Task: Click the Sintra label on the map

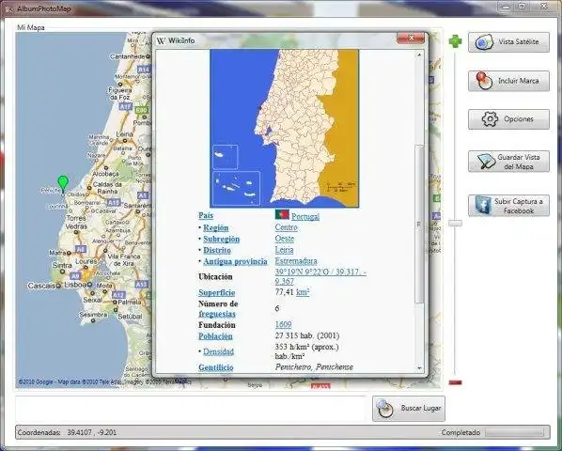Action: click(x=62, y=266)
